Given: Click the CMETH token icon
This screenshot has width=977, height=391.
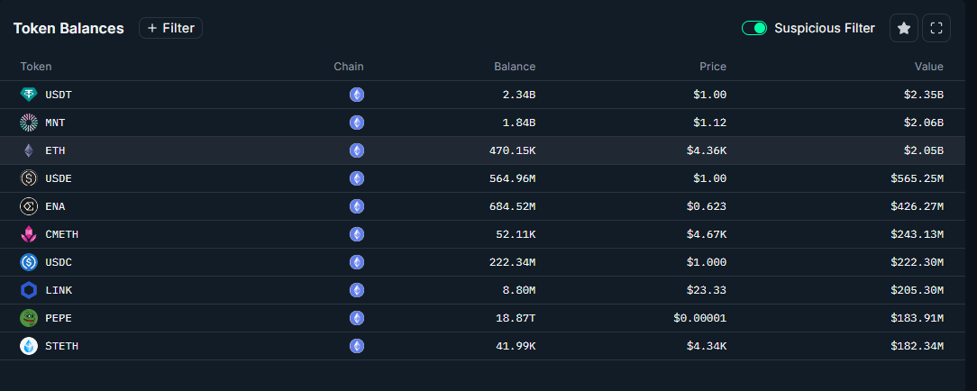Looking at the screenshot, I should click(29, 234).
